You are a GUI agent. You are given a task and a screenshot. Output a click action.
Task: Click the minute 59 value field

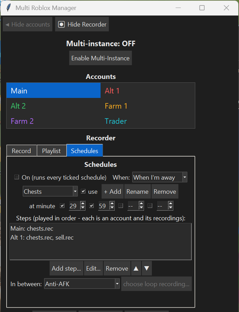[x=104, y=206]
